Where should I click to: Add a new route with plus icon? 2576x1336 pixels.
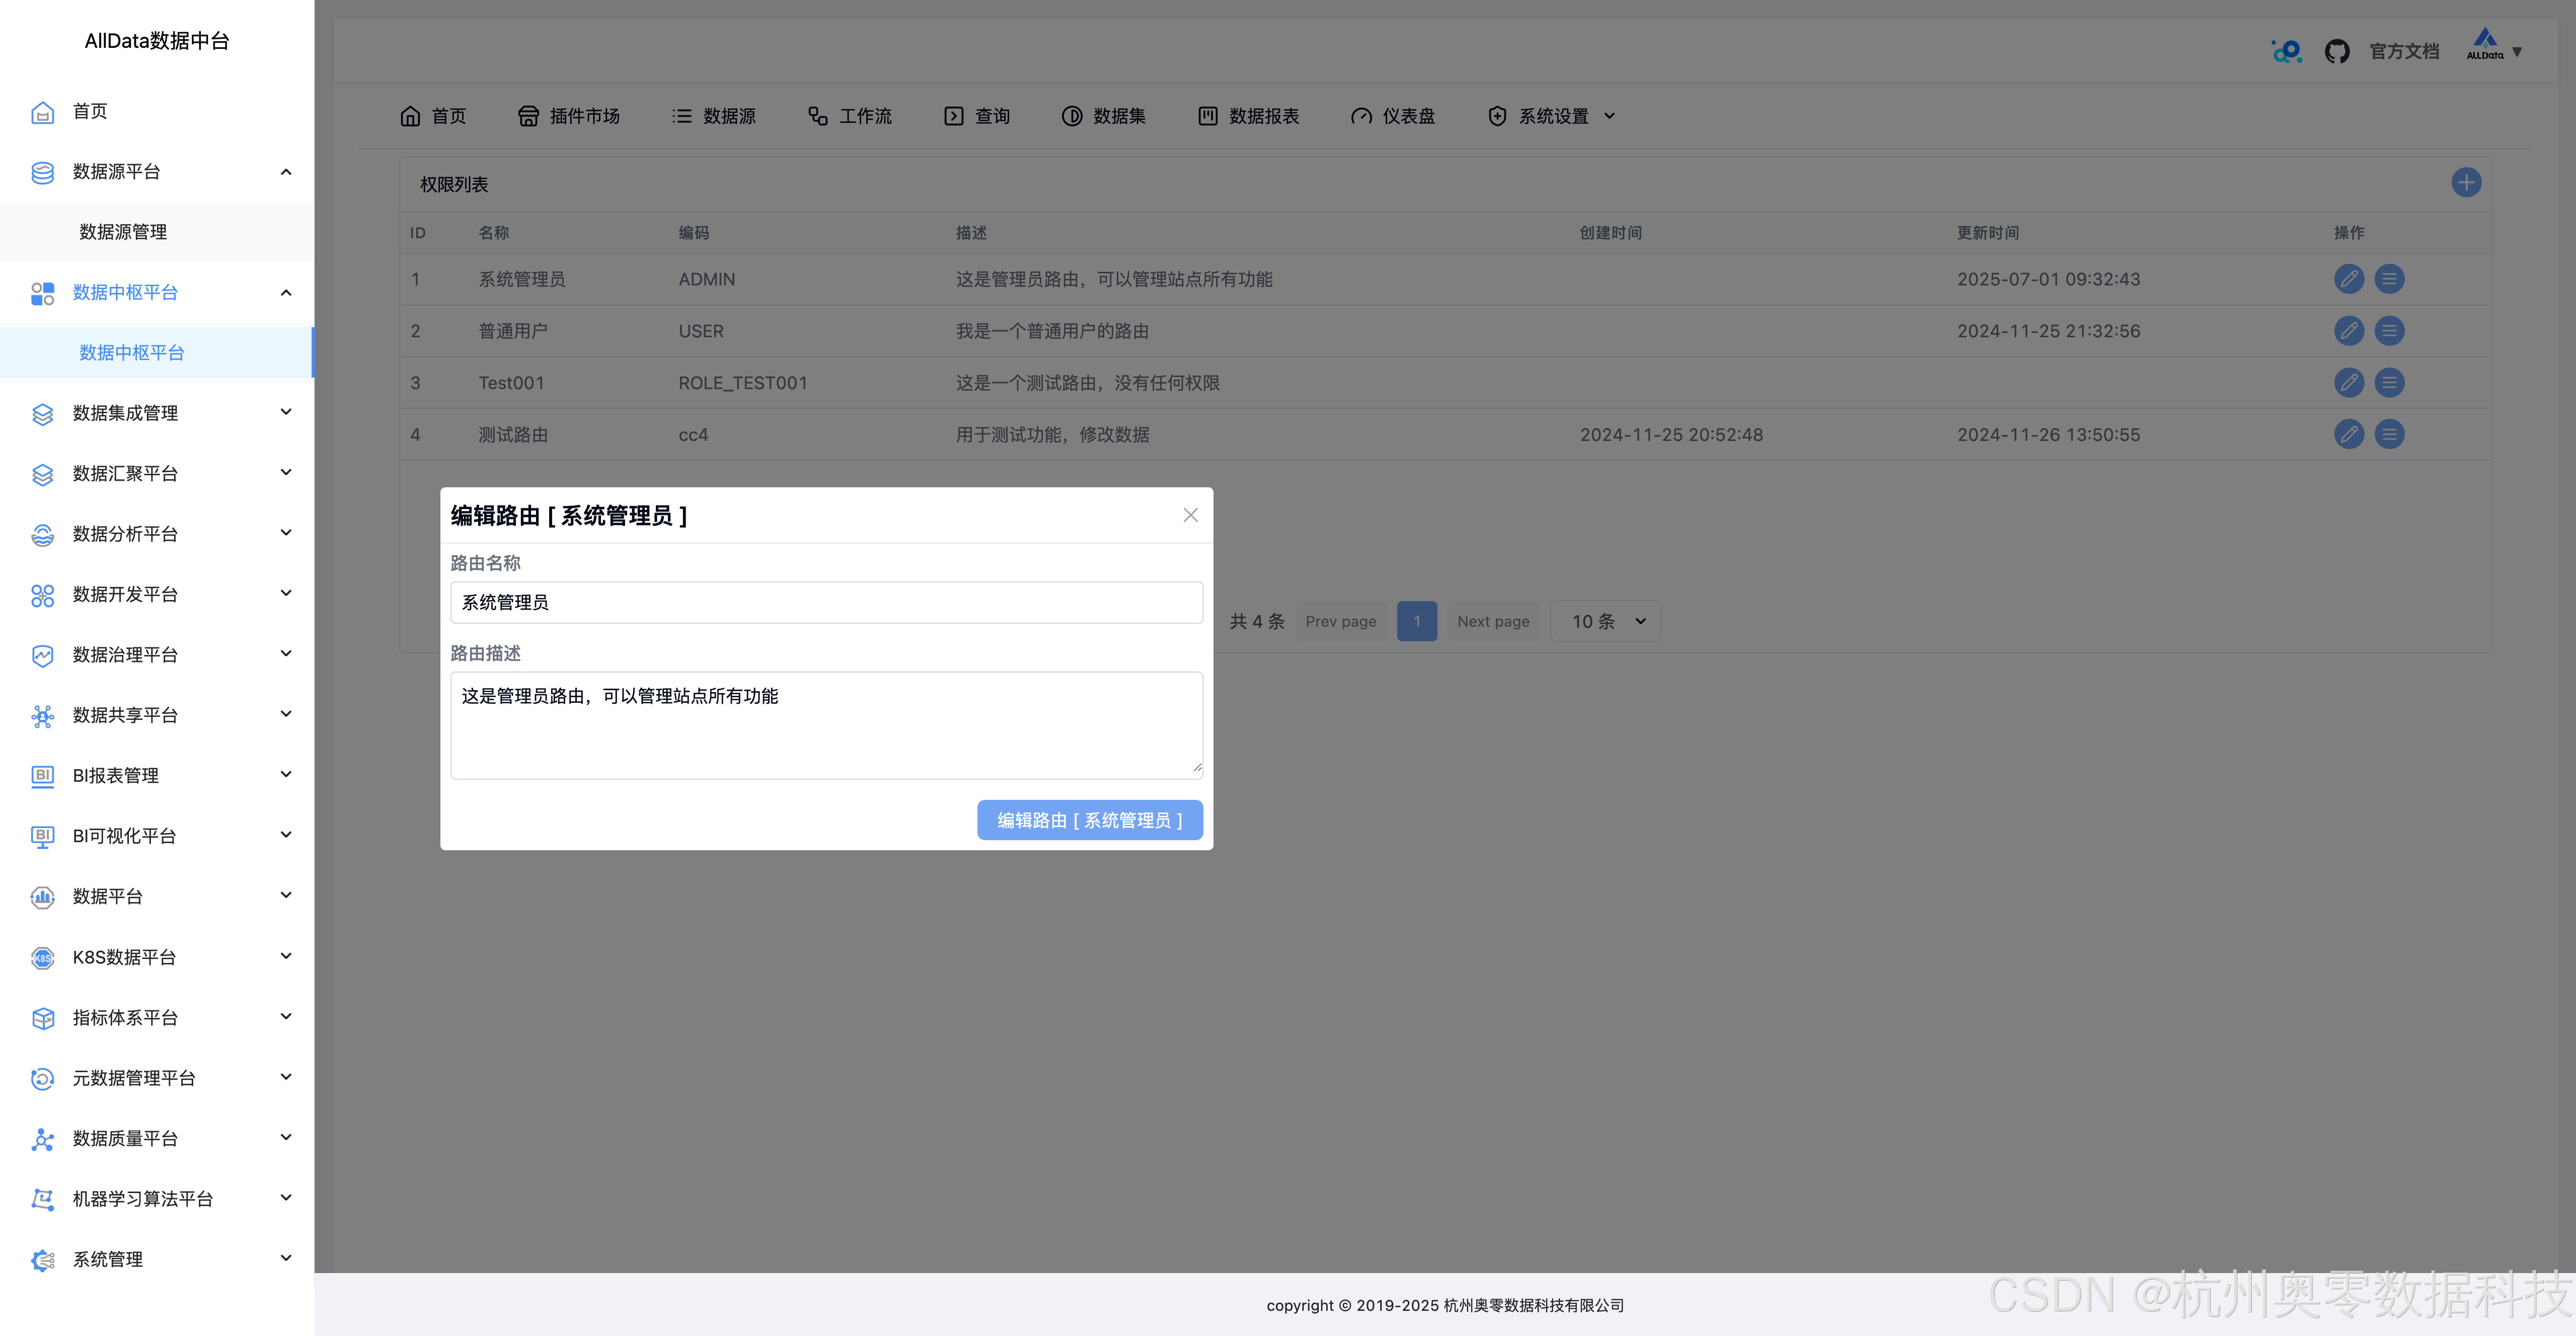pyautogui.click(x=2466, y=183)
